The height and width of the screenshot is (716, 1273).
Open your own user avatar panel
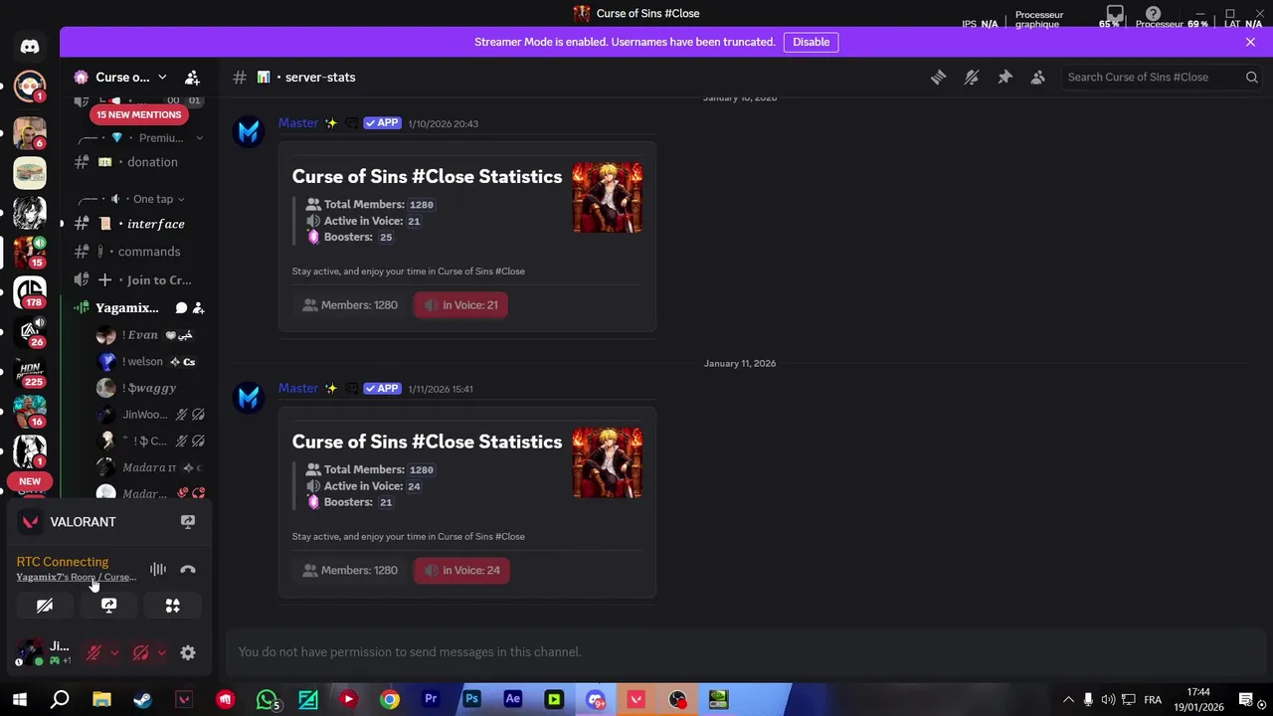tap(44, 652)
